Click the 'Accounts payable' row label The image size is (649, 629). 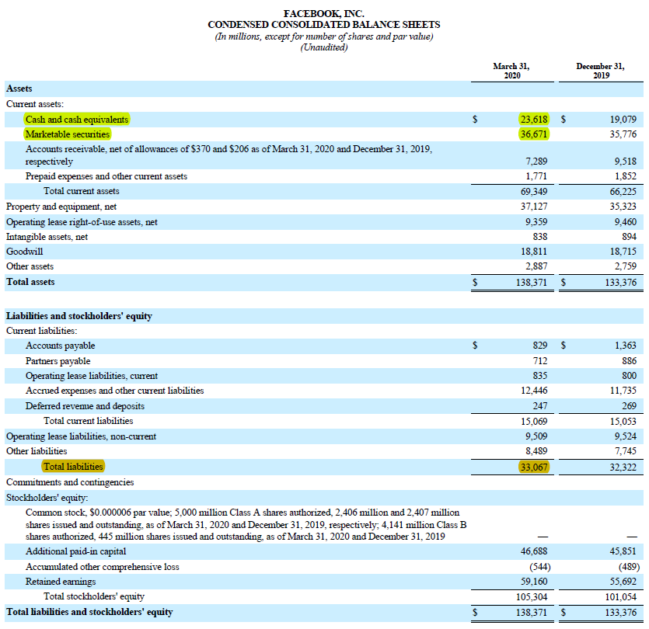pos(60,346)
